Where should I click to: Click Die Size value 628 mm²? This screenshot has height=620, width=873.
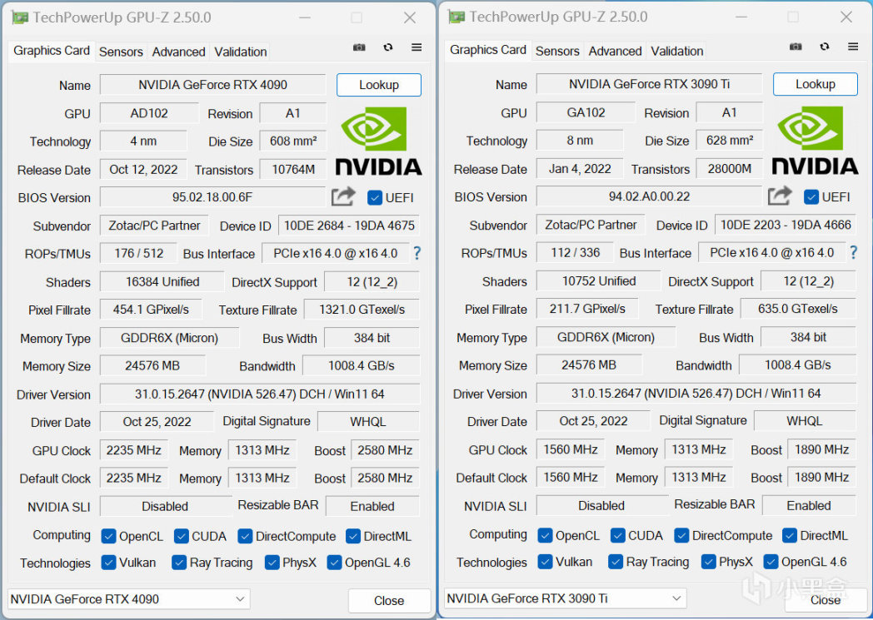click(730, 141)
